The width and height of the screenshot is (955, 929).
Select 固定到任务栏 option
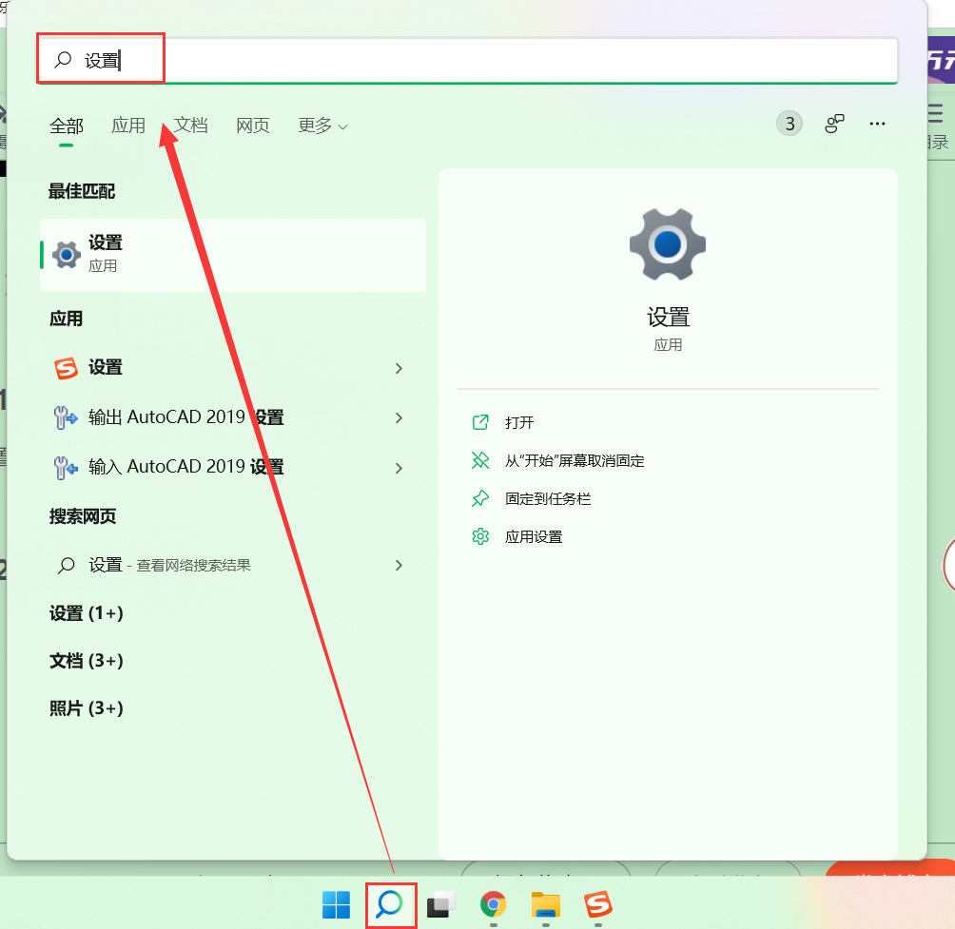click(x=548, y=498)
